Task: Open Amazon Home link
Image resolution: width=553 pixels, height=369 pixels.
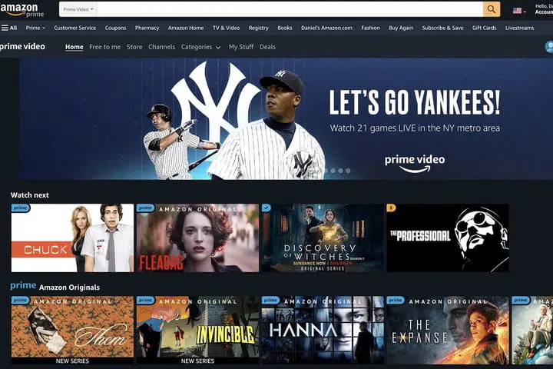Action: [x=186, y=28]
